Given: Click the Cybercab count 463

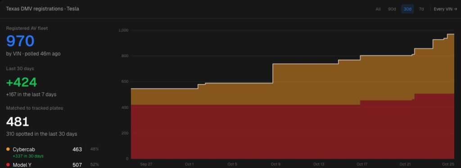Looking at the screenshot, I should pyautogui.click(x=77, y=149).
